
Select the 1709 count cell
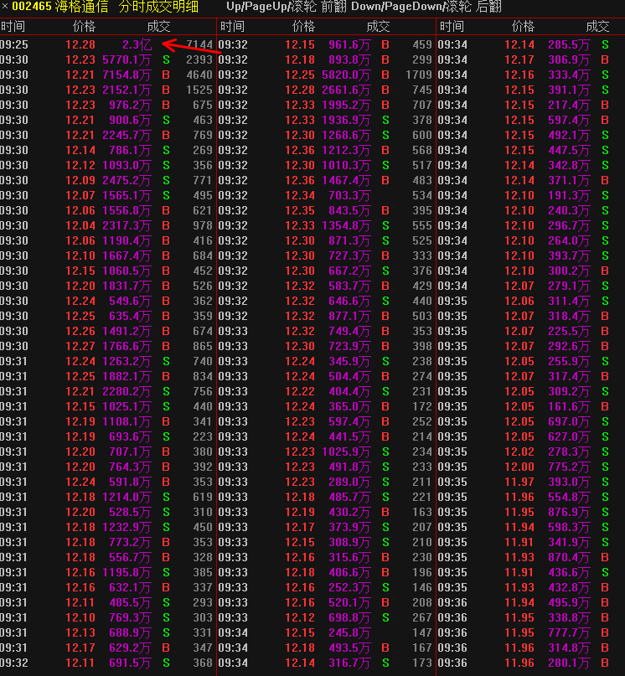[419, 75]
